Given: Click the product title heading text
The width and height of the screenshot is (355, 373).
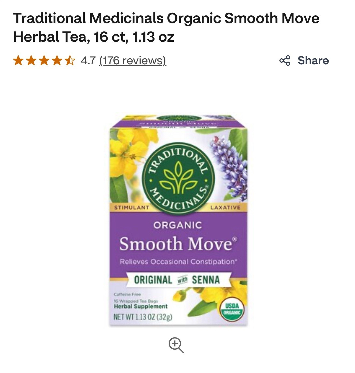Looking at the screenshot, I should click(x=166, y=27).
